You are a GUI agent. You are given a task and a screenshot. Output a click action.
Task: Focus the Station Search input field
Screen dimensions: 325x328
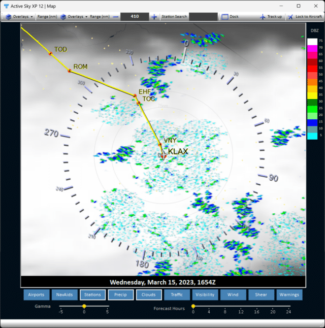click(x=203, y=17)
